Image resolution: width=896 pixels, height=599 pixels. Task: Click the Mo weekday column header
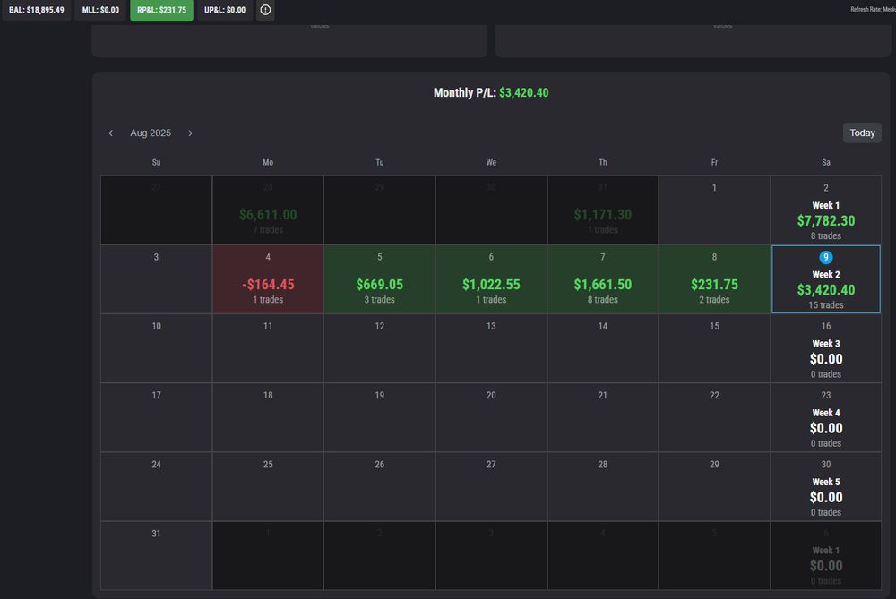[268, 163]
